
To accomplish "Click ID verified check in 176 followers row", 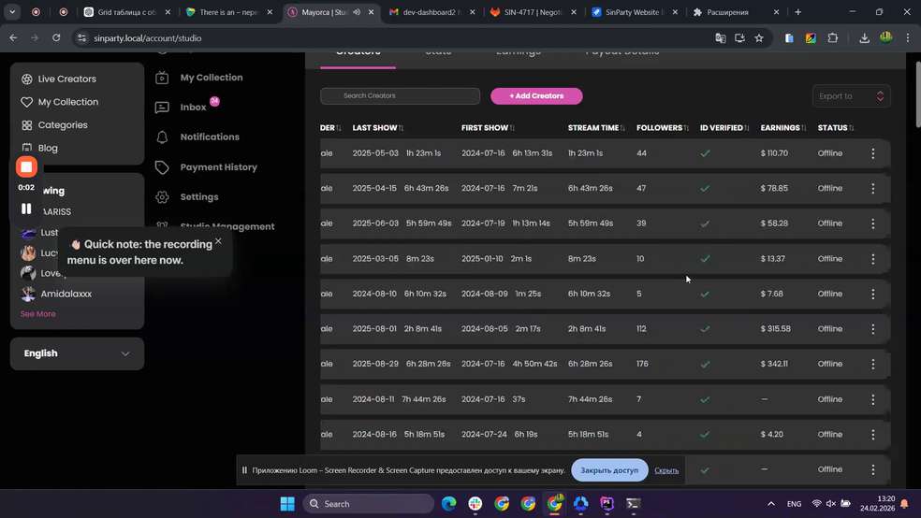I will click(x=705, y=365).
